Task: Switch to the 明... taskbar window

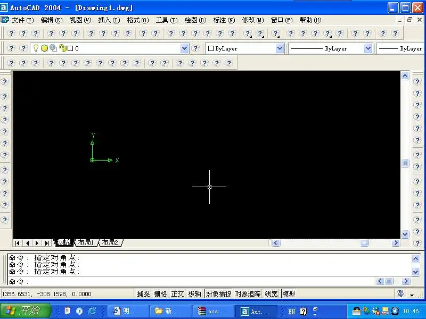Action: pos(128,311)
